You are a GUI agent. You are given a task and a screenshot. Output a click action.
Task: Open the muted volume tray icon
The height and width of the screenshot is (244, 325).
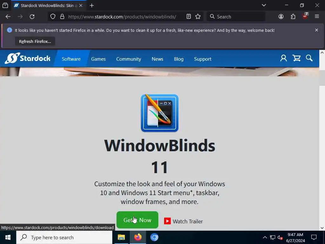click(x=280, y=238)
